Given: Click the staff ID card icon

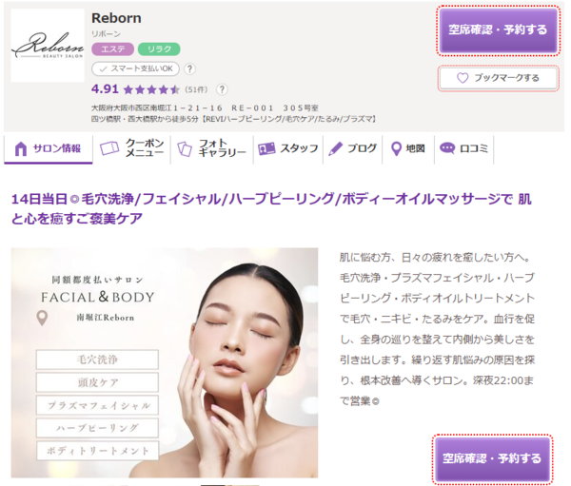Looking at the screenshot, I should click(266, 148).
